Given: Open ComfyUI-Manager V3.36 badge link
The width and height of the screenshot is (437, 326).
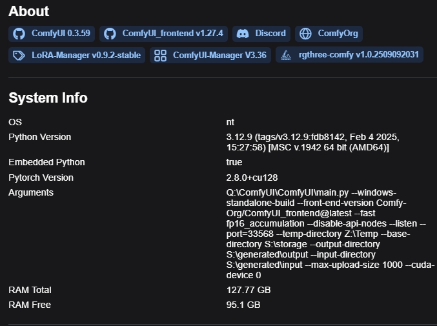Looking at the screenshot, I should 210,55.
